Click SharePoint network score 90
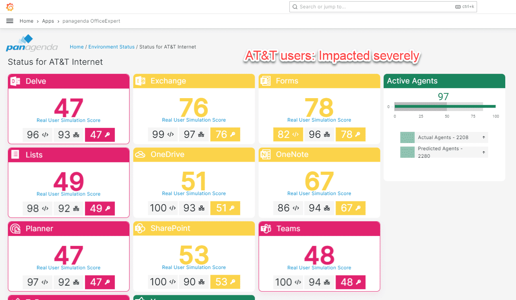Image resolution: width=516 pixels, height=300 pixels. click(194, 282)
